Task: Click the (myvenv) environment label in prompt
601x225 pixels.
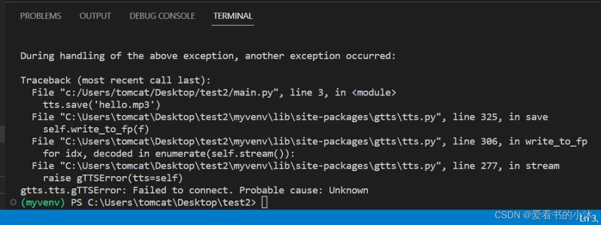Action: [43, 203]
